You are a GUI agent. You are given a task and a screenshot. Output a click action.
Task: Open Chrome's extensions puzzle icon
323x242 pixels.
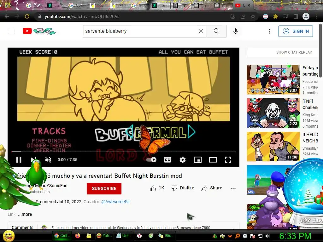[276, 16]
